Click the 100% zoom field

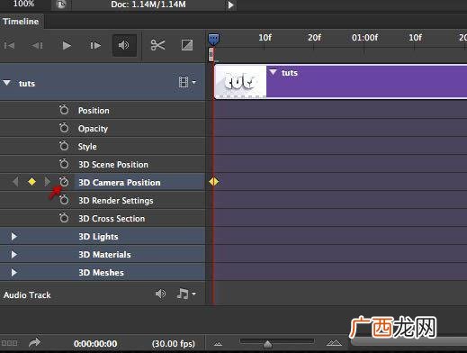coord(23,5)
